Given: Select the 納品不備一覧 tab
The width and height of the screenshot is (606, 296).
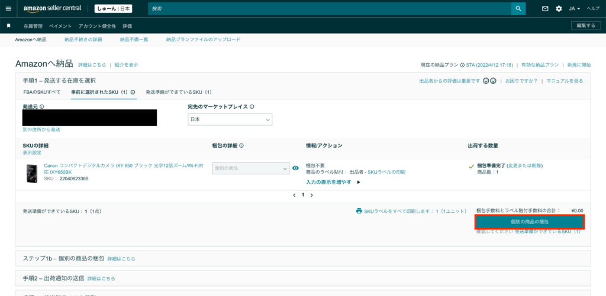Looking at the screenshot, I should pos(134,40).
